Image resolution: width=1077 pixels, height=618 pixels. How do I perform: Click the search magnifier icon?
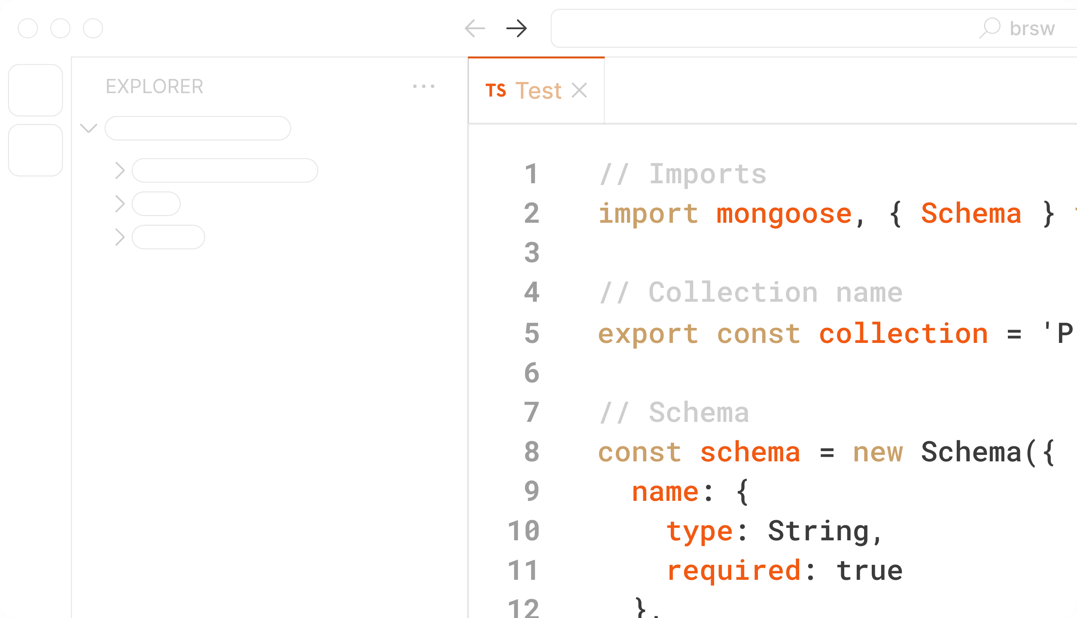tap(990, 28)
